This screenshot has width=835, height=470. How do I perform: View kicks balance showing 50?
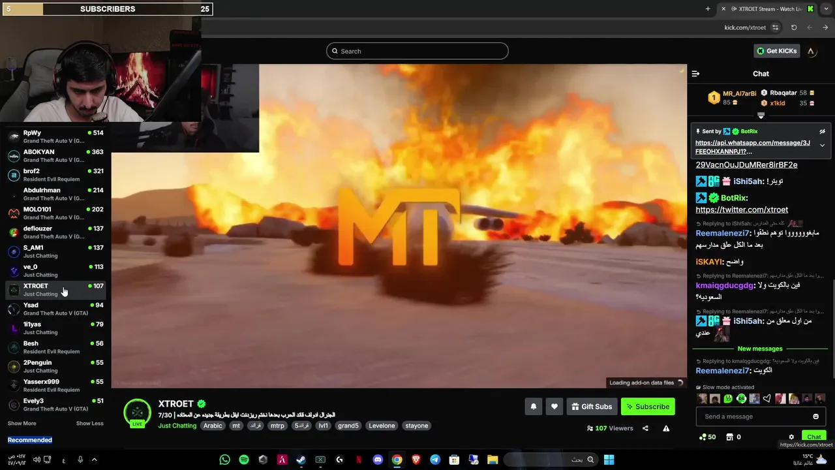click(x=707, y=437)
